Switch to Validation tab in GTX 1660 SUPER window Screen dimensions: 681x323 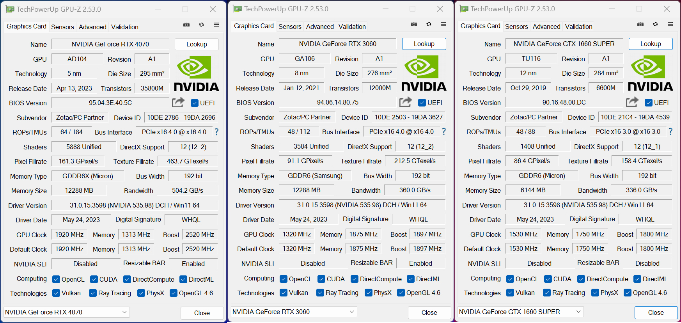(579, 27)
